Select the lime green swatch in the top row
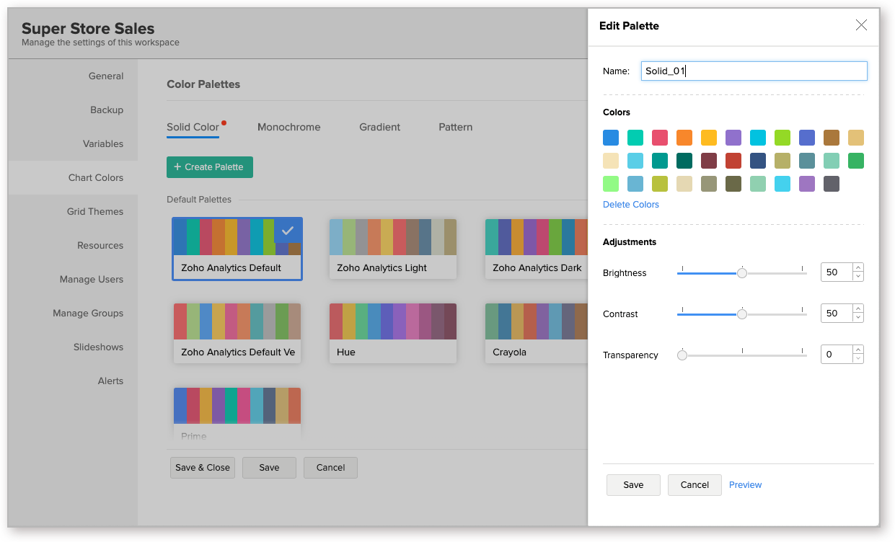 click(x=782, y=138)
